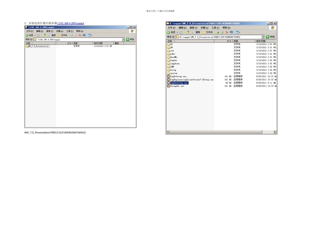Click Move To icon in left sapgui window
This screenshot has height=227, width=321.
point(72,35)
